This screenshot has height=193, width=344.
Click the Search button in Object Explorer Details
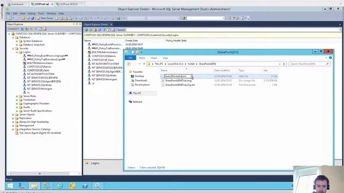pyautogui.click(x=121, y=30)
